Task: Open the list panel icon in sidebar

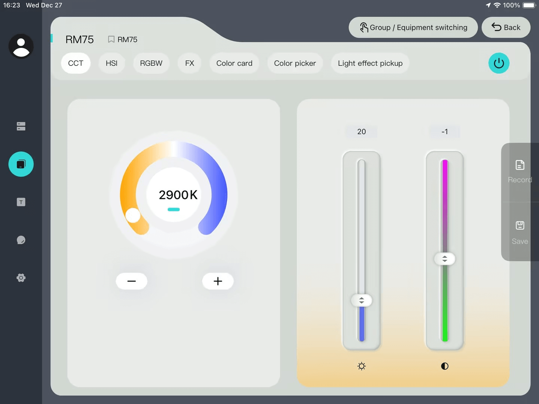Action: pyautogui.click(x=21, y=126)
